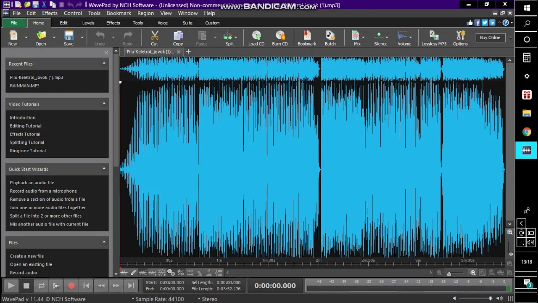Open the Bookmark menu
Viewport: 538px width, 303px height.
pyautogui.click(x=119, y=13)
